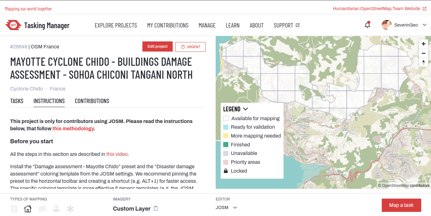Click the SeverinGeo profile avatar
Image resolution: width=431 pixels, height=216 pixels.
387,25
